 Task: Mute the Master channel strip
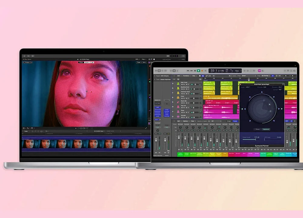pyautogui.click(x=165, y=153)
